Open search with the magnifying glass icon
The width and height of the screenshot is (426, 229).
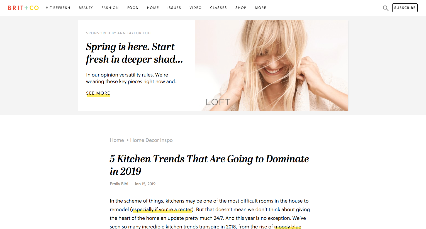pyautogui.click(x=386, y=8)
